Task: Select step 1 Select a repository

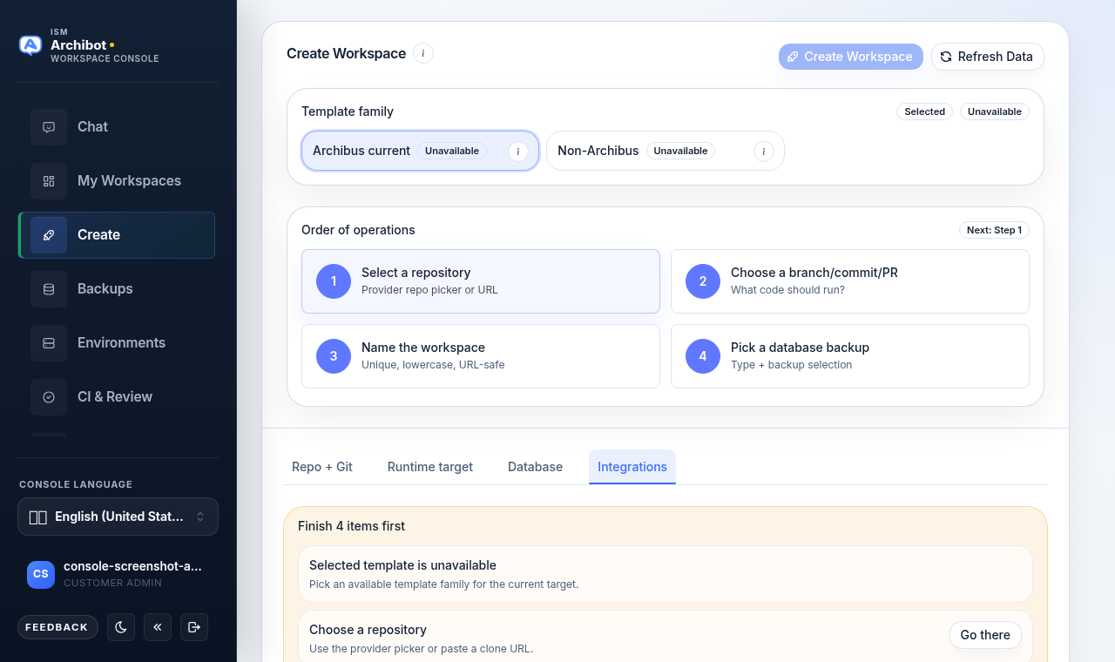Action: pos(481,281)
